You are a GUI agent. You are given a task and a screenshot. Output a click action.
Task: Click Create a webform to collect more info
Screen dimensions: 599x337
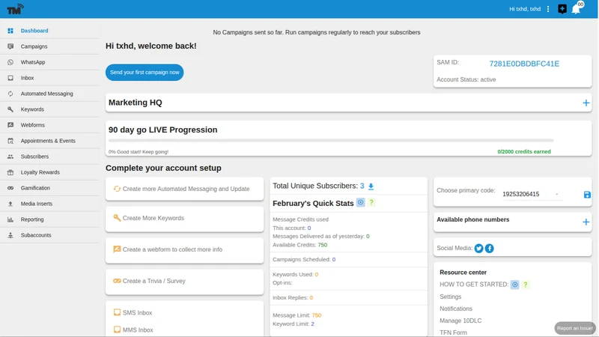point(184,250)
